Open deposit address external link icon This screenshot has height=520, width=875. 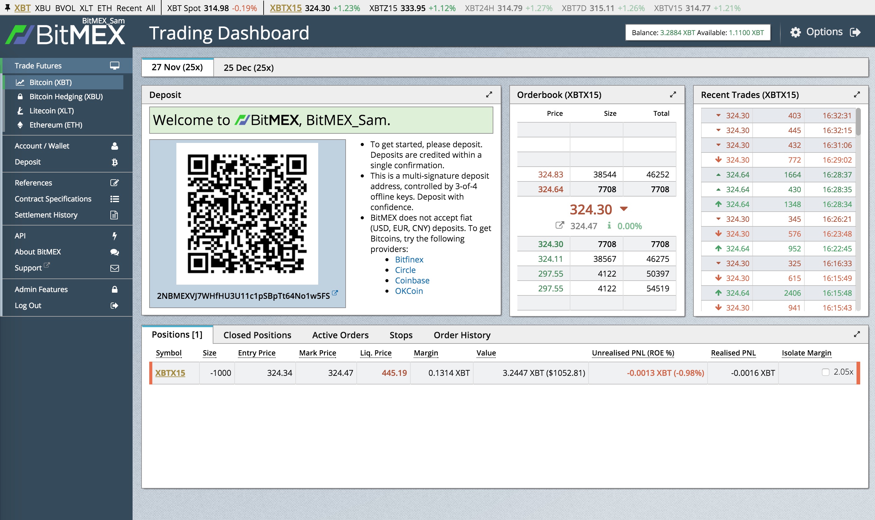(x=335, y=293)
